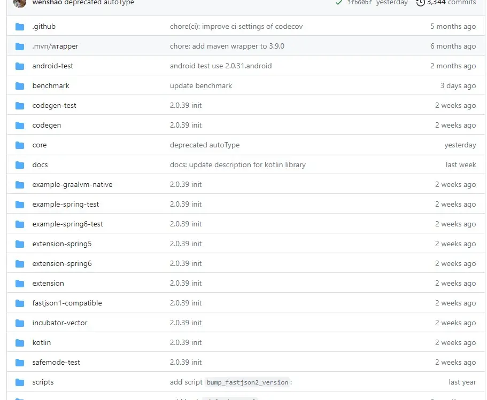Open the safemode-test folder
Image resolution: width=487 pixels, height=400 pixels.
pos(56,363)
